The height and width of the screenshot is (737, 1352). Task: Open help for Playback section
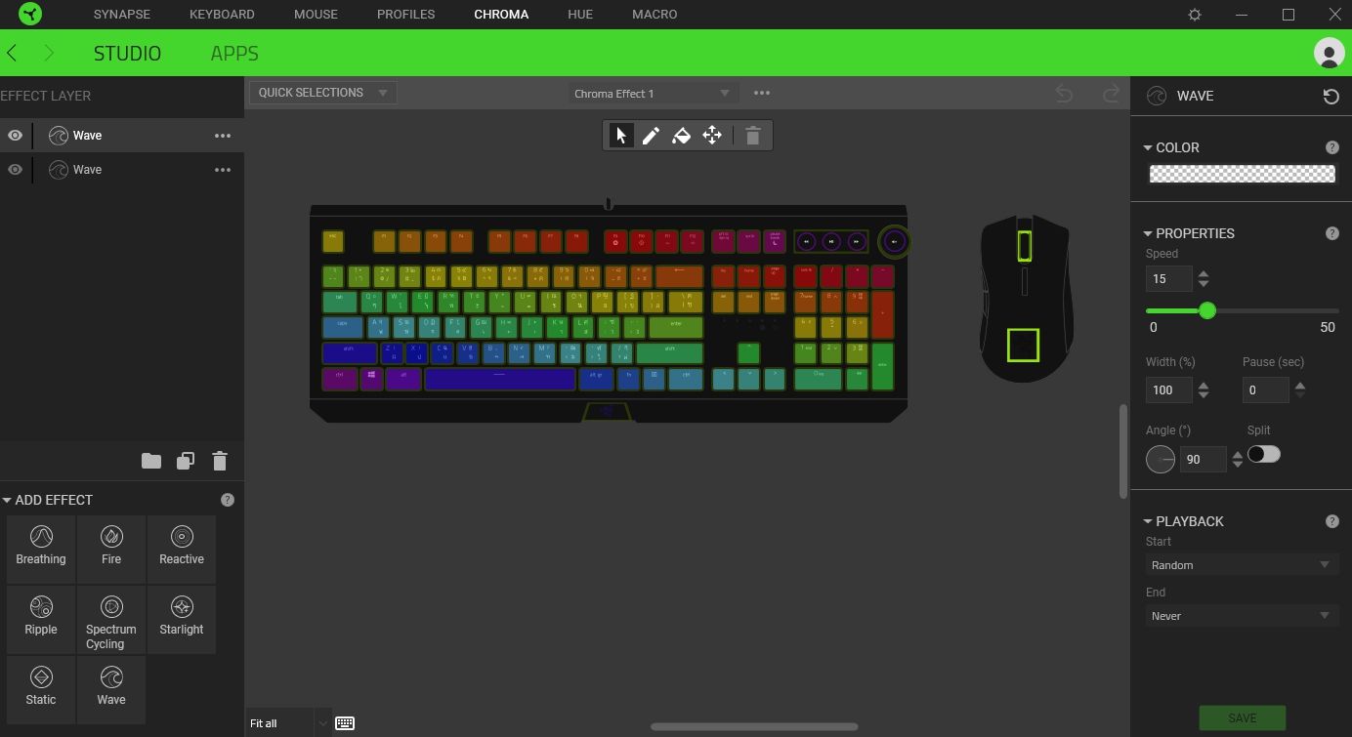click(x=1331, y=521)
